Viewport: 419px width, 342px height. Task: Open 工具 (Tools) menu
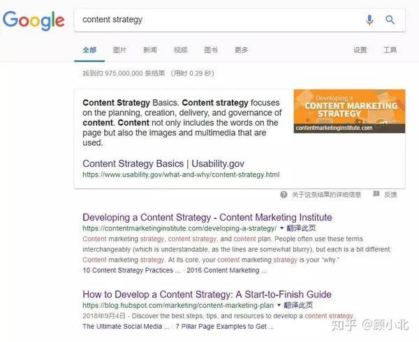[390, 50]
